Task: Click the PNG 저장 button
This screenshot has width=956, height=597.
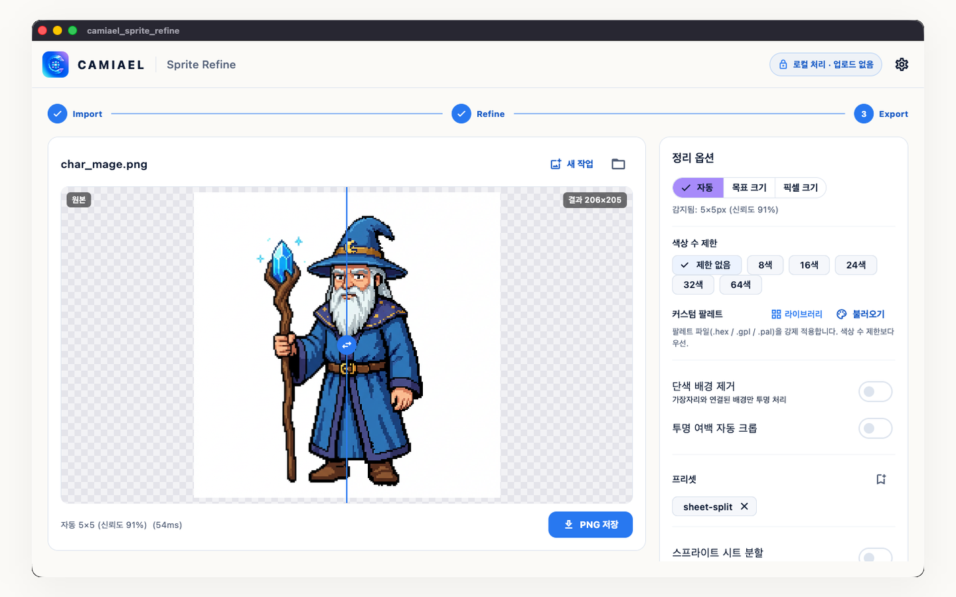Action: coord(590,525)
